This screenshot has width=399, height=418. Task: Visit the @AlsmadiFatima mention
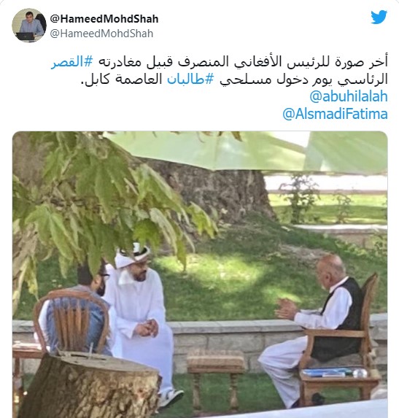point(335,114)
